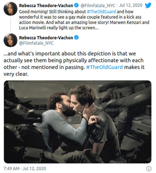Click the Twitter bird logo icon
Image resolution: width=156 pixels, height=173 pixels.
(148, 5)
